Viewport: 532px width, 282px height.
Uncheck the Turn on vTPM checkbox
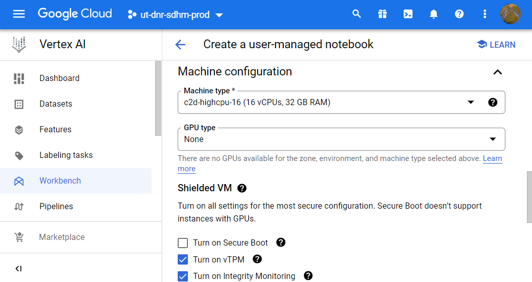(183, 259)
